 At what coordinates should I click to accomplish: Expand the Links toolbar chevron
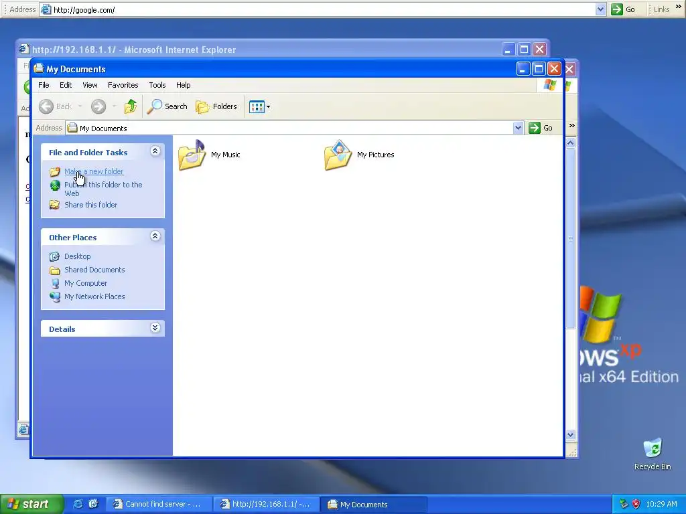tap(679, 7)
